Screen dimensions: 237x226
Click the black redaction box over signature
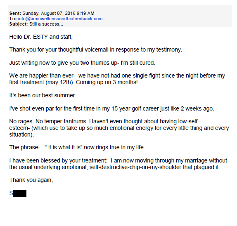click(20, 193)
